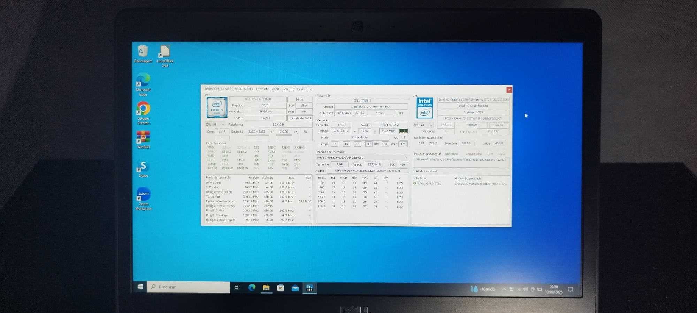697x313 pixels.
Task: Click the UEFI Boot indicator
Action: pos(451,154)
